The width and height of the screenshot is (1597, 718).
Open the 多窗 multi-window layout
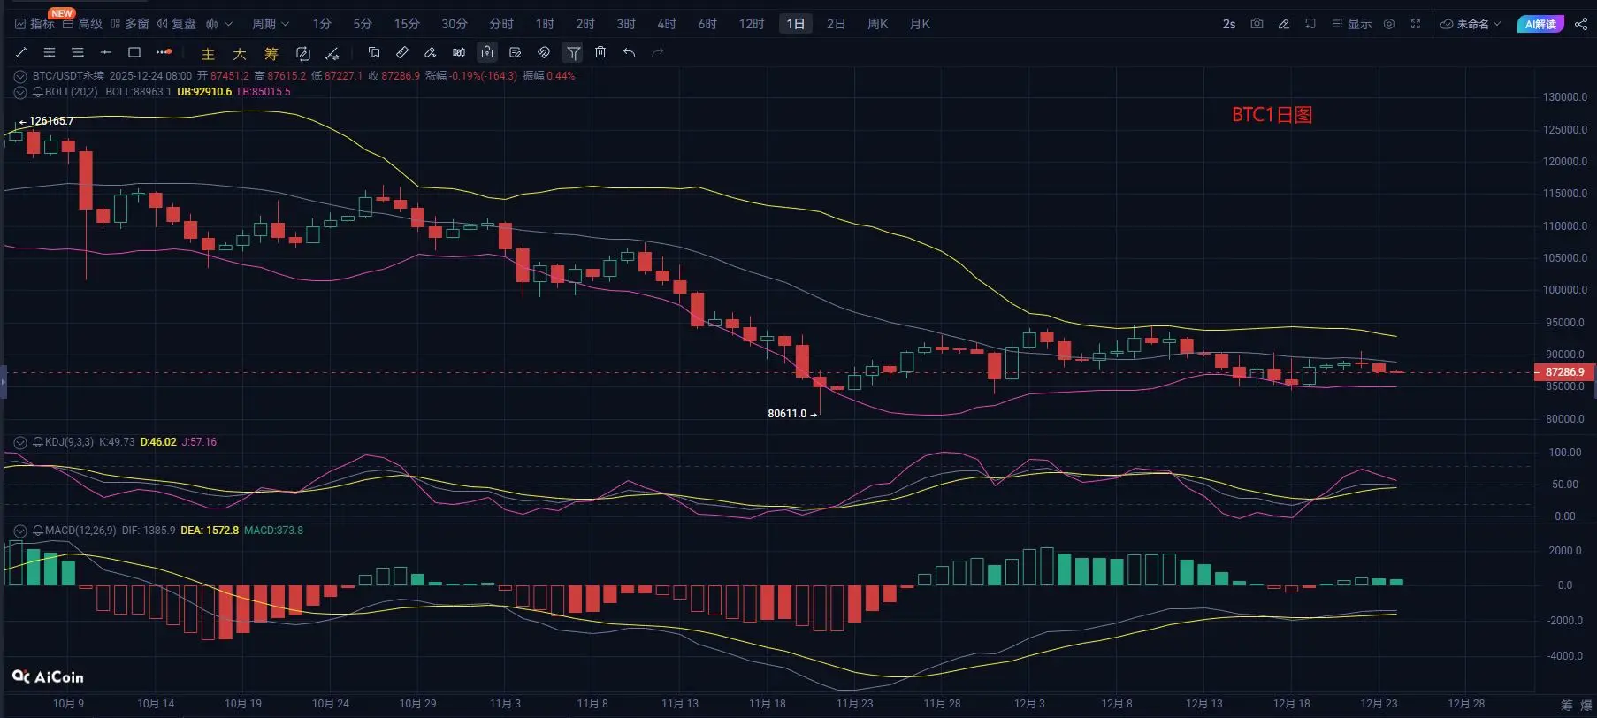point(130,24)
